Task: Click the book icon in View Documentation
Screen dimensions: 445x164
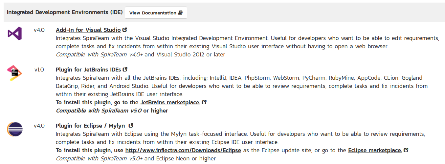Action: [180, 13]
